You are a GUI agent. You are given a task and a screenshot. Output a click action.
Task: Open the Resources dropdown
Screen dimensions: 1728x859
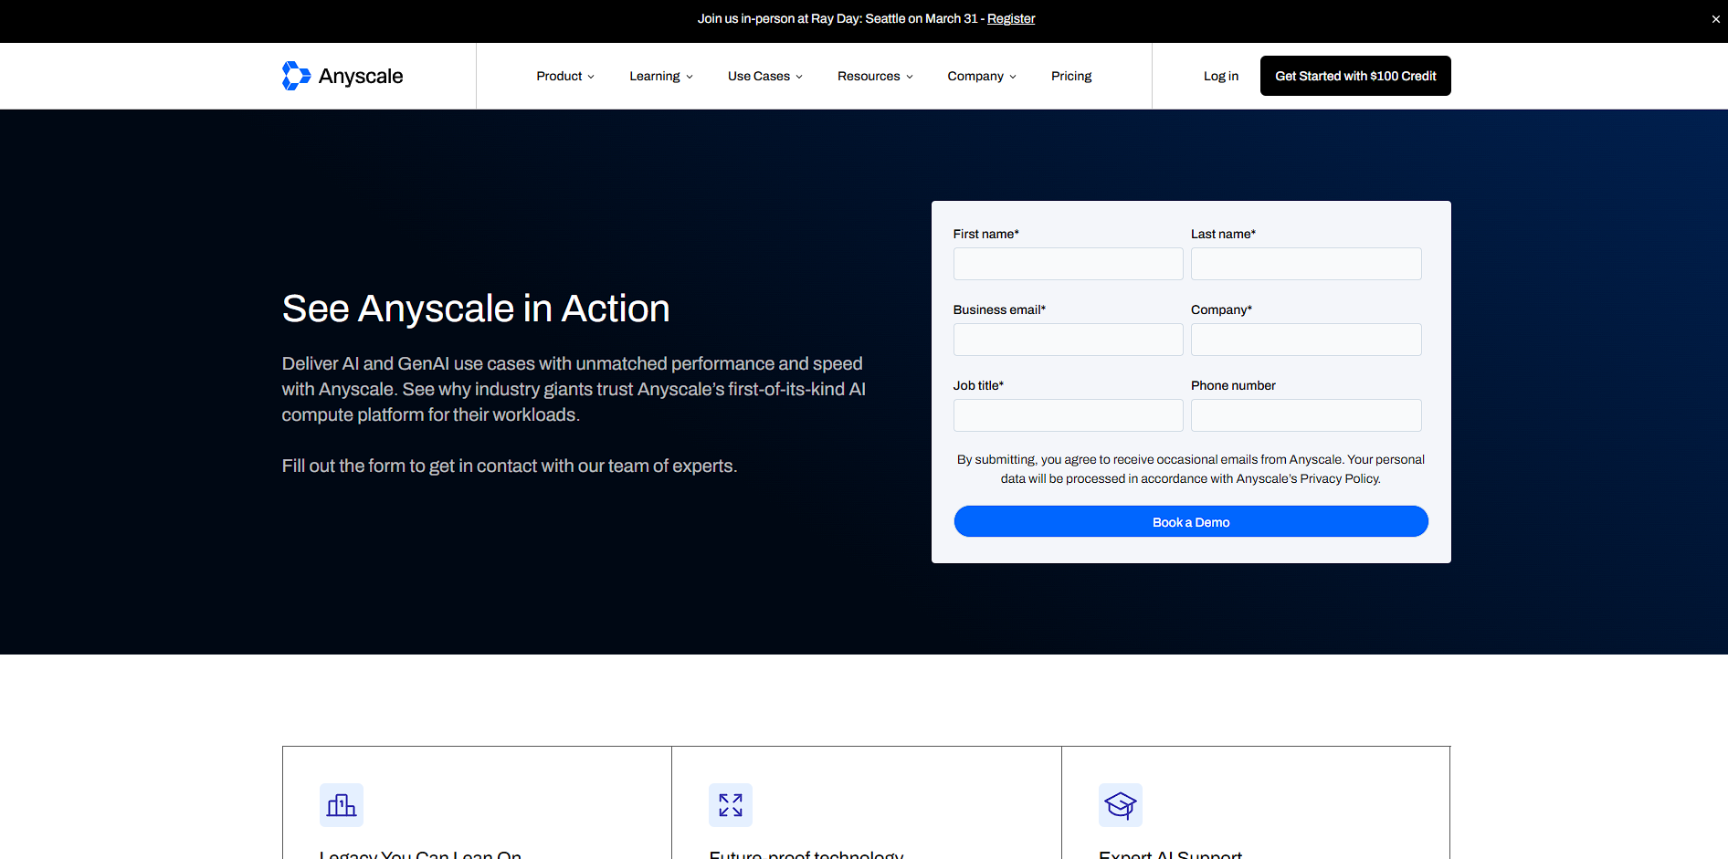click(x=875, y=76)
